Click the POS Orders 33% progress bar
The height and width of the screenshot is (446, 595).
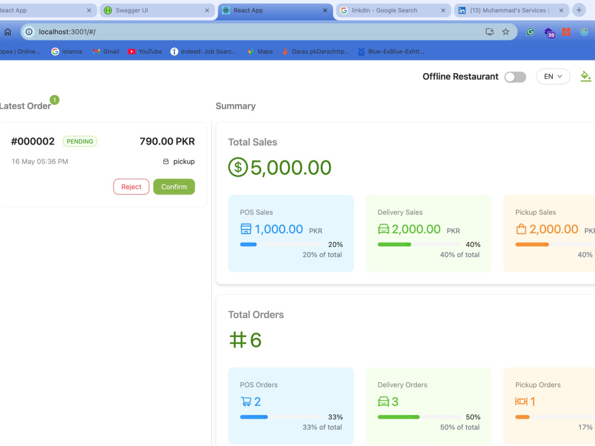282,417
